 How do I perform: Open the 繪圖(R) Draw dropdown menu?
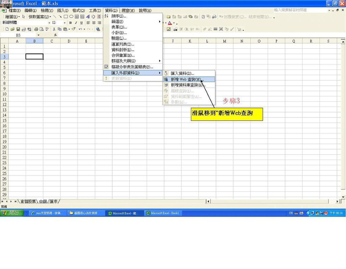click(13, 17)
